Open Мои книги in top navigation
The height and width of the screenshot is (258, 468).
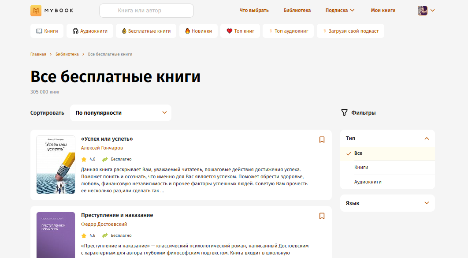(x=383, y=10)
